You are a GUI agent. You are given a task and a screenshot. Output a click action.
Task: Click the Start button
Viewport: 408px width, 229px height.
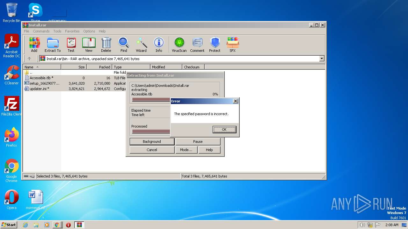pos(9,225)
